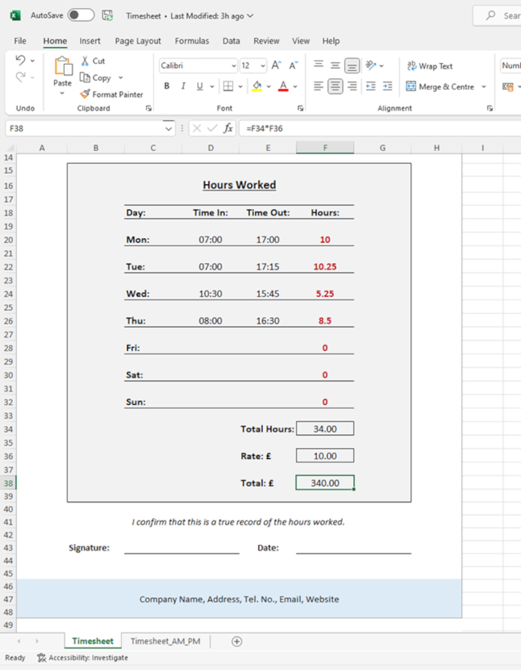
Task: Click the Redo arrow icon
Action: [x=21, y=77]
